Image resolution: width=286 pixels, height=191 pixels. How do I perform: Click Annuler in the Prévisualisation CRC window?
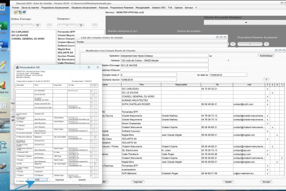click(82, 180)
